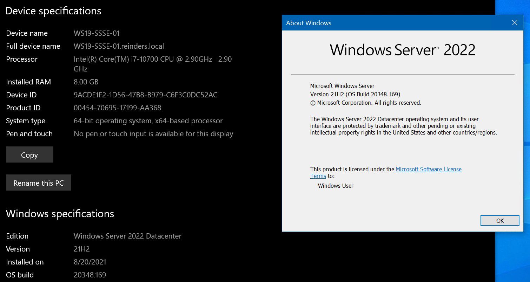Click the Windows User licensee name
The image size is (530, 282).
(336, 186)
